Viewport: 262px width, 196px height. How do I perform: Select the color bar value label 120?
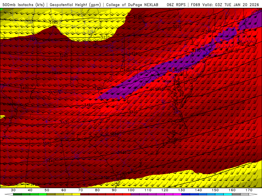click(x=165, y=190)
